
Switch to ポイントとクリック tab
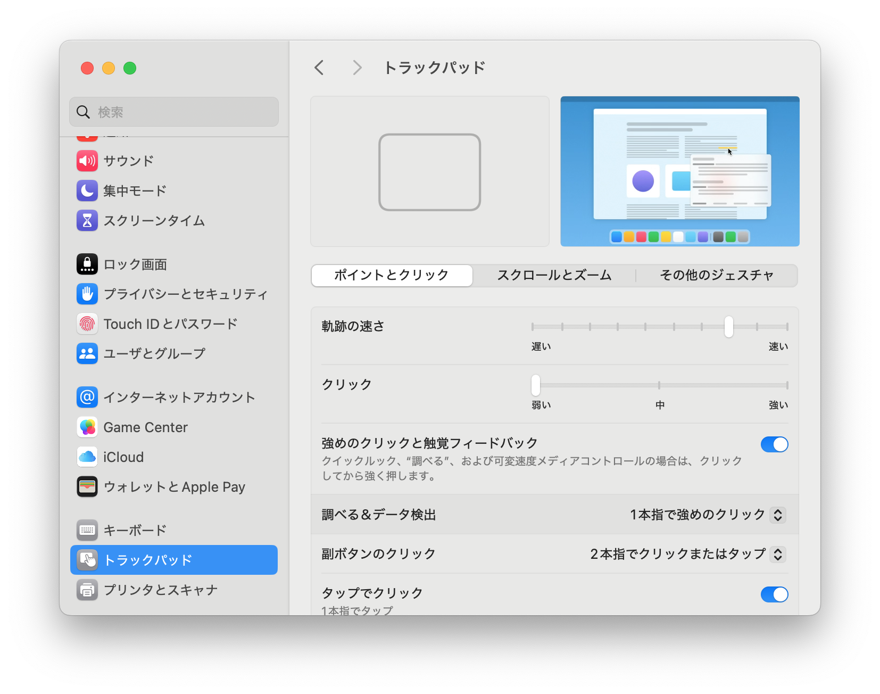(x=392, y=275)
